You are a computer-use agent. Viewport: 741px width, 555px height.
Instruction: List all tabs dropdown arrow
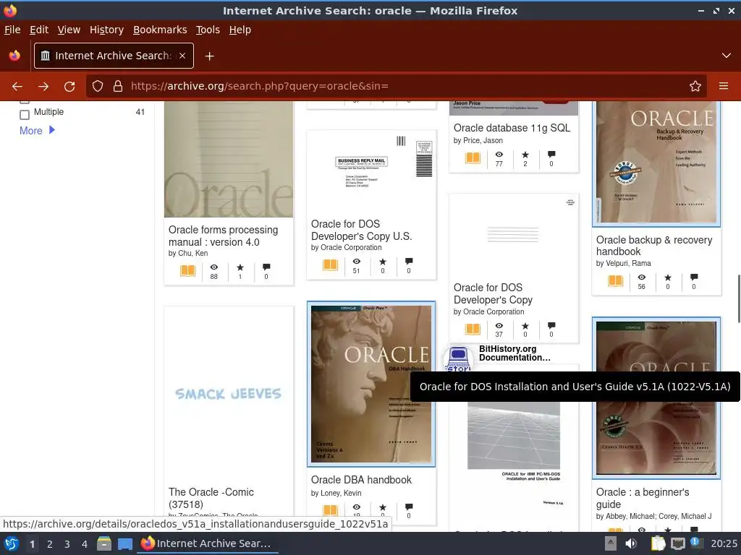[727, 56]
